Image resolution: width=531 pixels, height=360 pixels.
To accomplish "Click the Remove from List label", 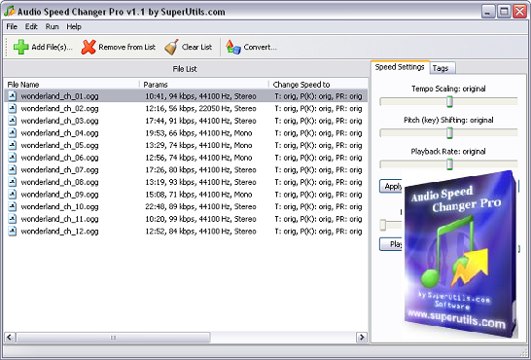I will coord(127,47).
